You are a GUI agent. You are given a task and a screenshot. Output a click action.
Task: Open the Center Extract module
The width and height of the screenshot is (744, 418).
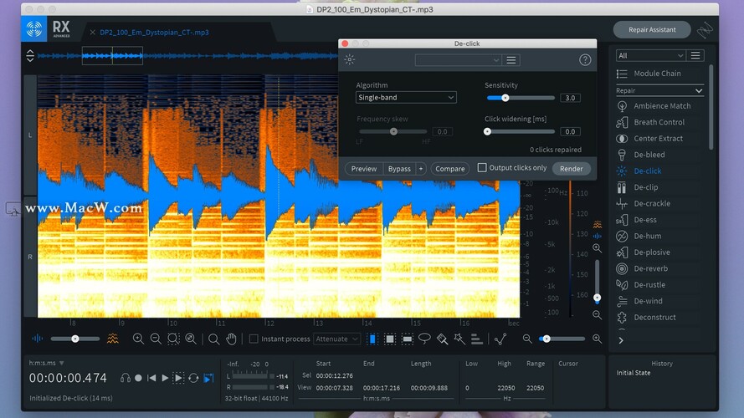659,139
